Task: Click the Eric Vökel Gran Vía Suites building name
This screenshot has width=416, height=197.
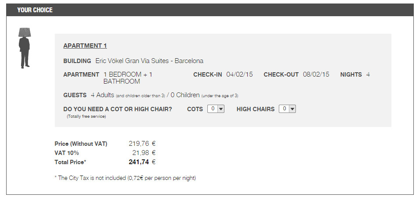Action: [149, 61]
